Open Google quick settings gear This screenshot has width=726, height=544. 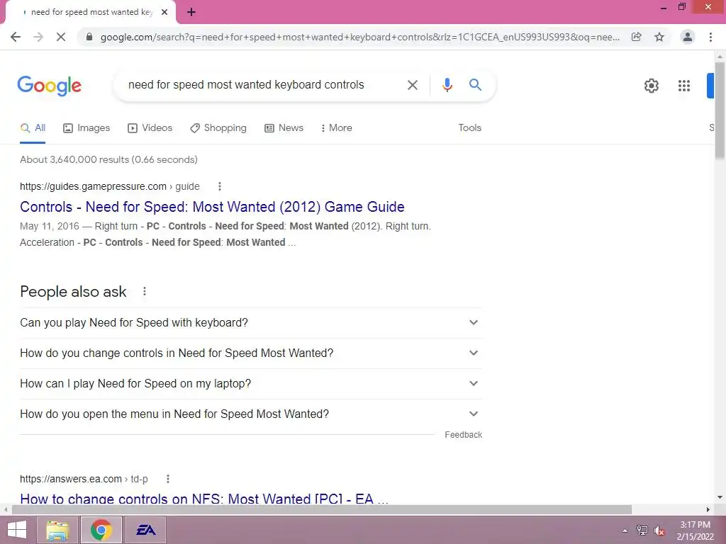[x=652, y=86]
